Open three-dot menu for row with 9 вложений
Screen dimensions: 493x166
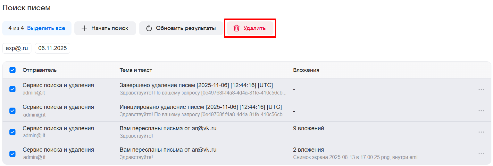(481, 132)
